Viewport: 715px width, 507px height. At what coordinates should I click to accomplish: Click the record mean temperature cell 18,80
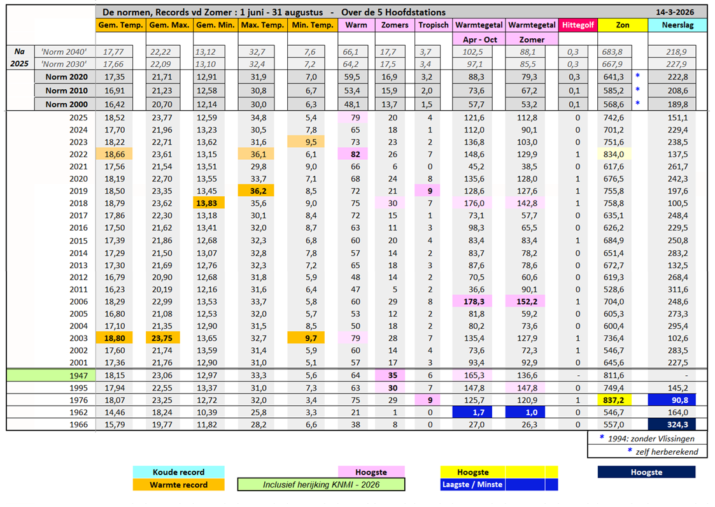point(119,339)
